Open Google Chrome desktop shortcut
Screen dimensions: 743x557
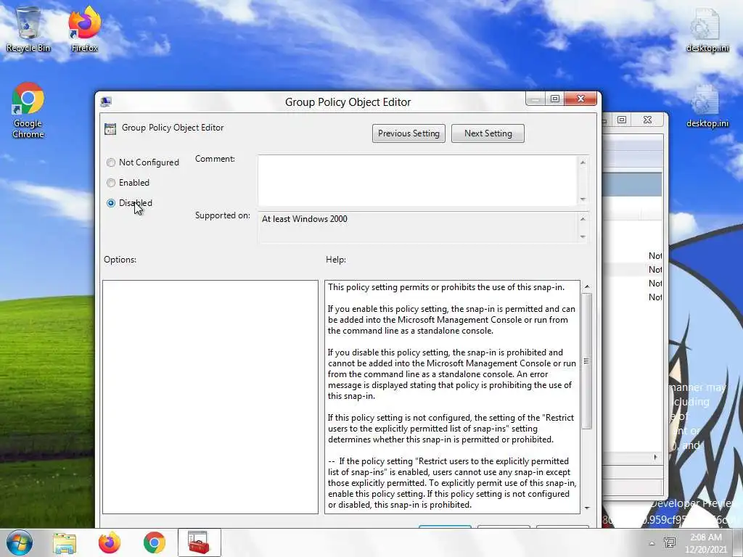(x=28, y=110)
